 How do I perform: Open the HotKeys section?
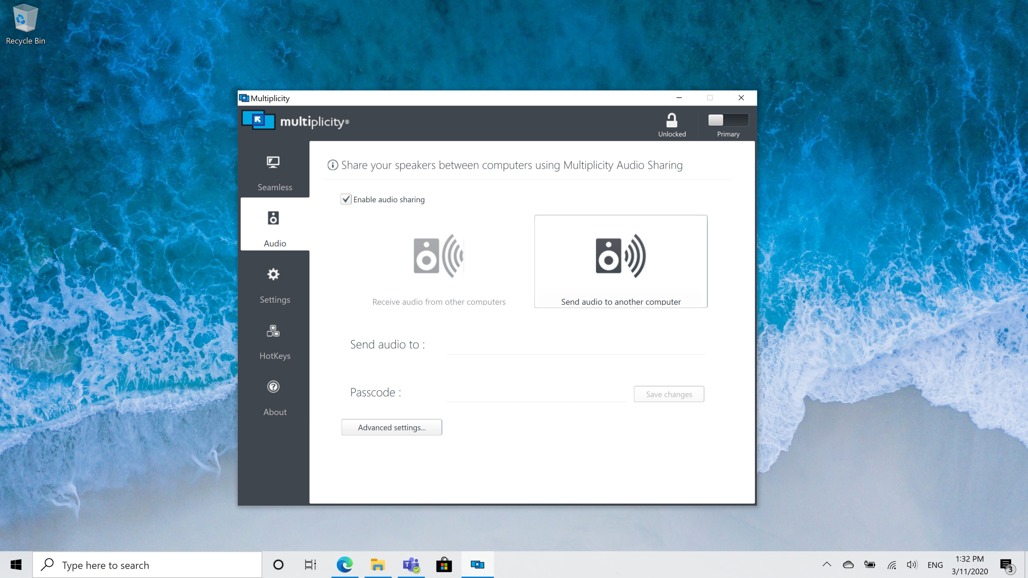point(275,341)
